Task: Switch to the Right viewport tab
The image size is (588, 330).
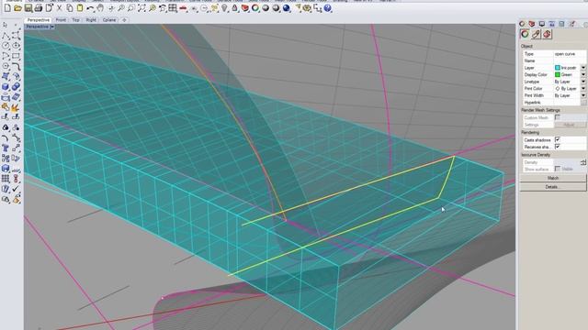Action: [x=91, y=20]
